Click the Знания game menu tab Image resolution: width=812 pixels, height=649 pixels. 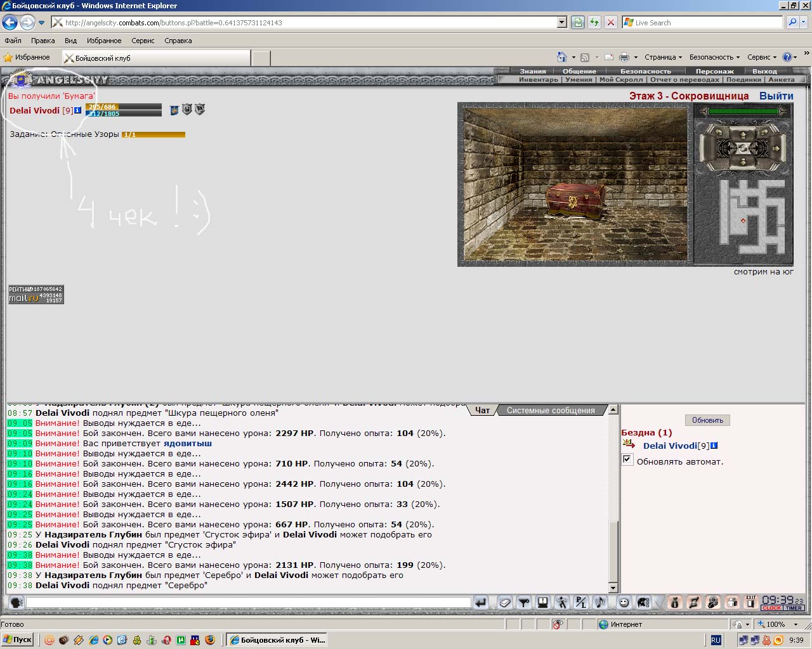click(x=533, y=72)
